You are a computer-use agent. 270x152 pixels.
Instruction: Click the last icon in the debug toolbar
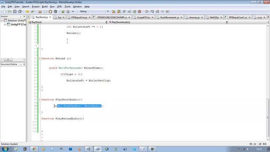(167, 11)
